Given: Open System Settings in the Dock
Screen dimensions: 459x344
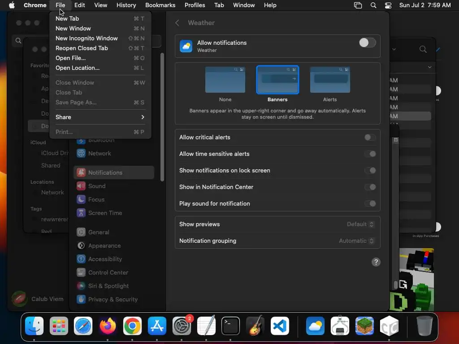Looking at the screenshot, I should (x=182, y=326).
